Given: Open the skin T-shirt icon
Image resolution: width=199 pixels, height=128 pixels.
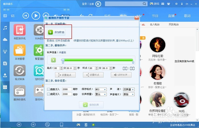Looking at the screenshot, I should tap(169, 4).
